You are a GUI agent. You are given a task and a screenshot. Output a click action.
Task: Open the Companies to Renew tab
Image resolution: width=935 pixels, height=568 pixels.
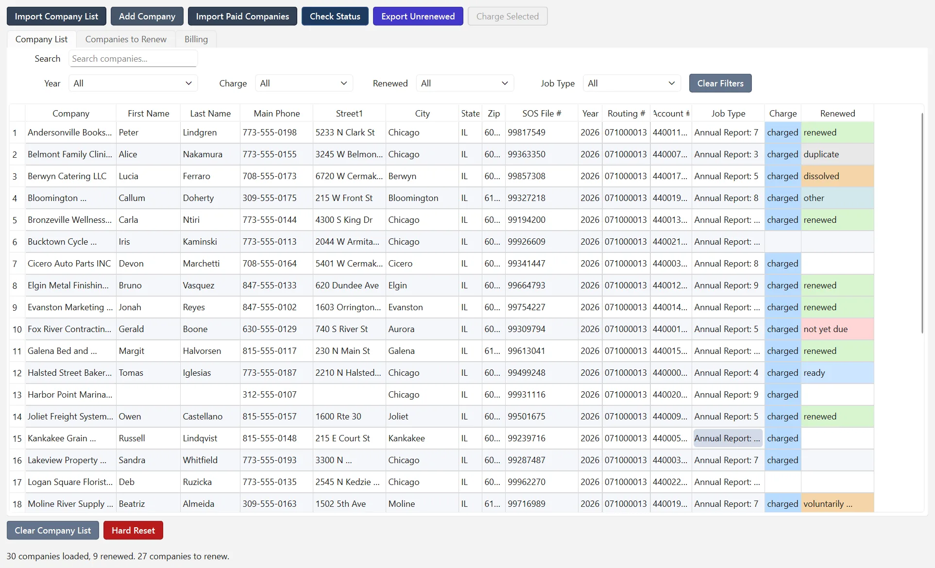click(x=126, y=39)
